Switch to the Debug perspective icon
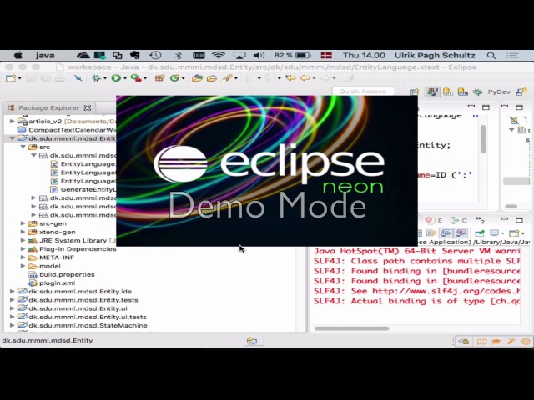This screenshot has width=534, height=400. pyautogui.click(x=478, y=92)
